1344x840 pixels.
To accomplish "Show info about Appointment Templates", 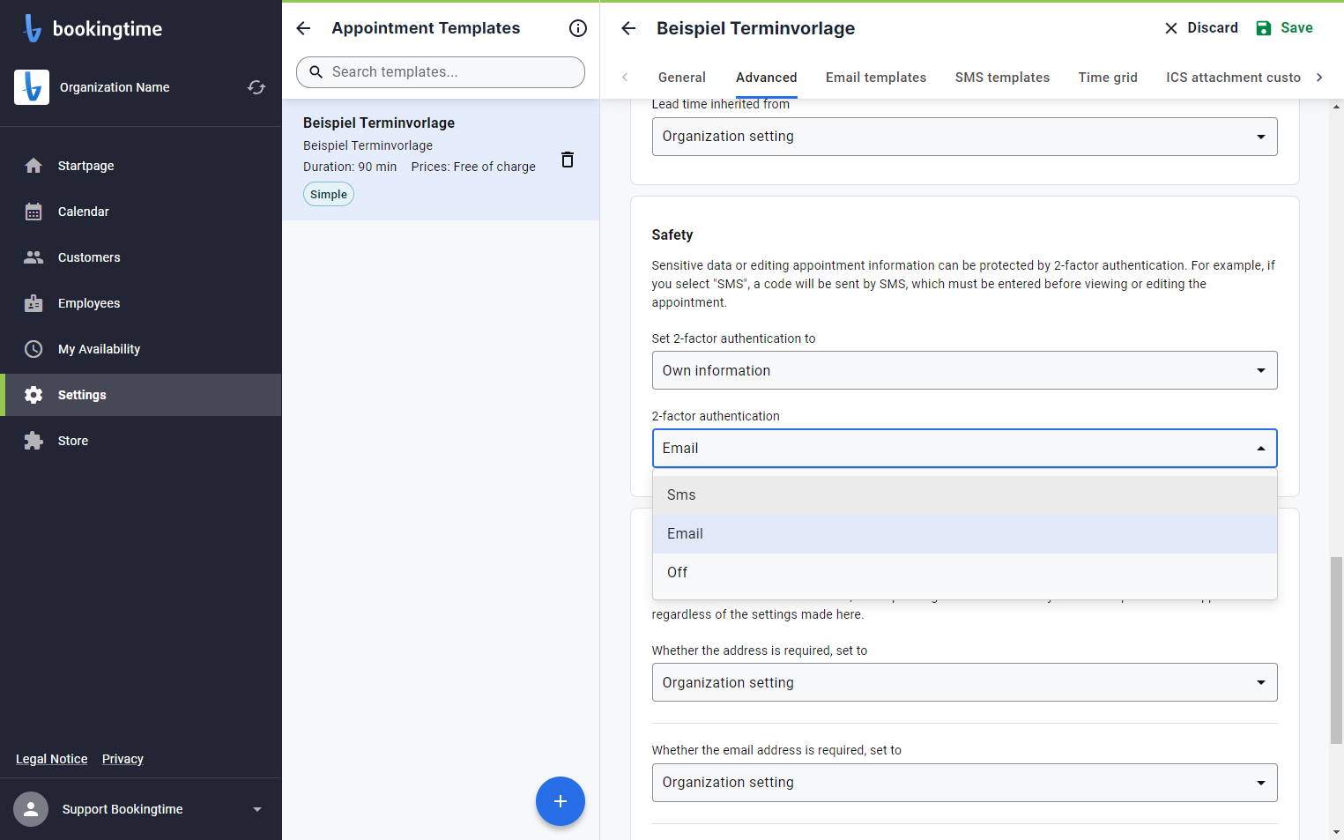I will tap(578, 28).
